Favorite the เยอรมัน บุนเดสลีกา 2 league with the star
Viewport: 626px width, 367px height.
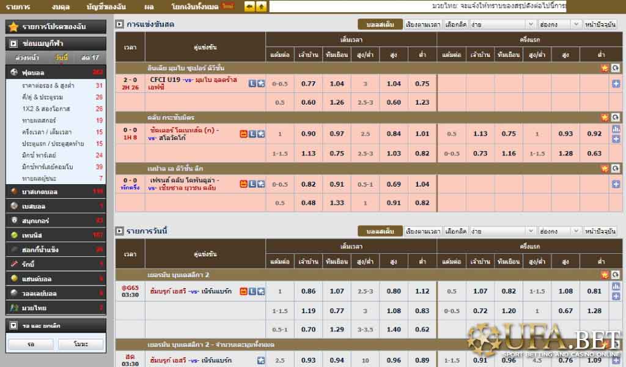tap(605, 275)
